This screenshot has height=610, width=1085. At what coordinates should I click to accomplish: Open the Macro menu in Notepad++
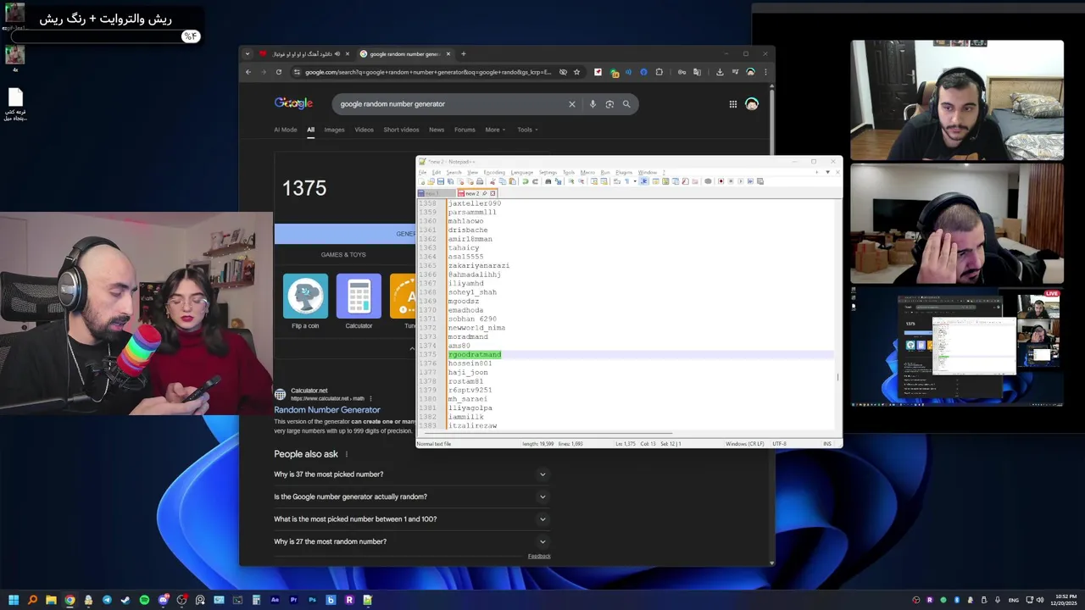tap(587, 172)
